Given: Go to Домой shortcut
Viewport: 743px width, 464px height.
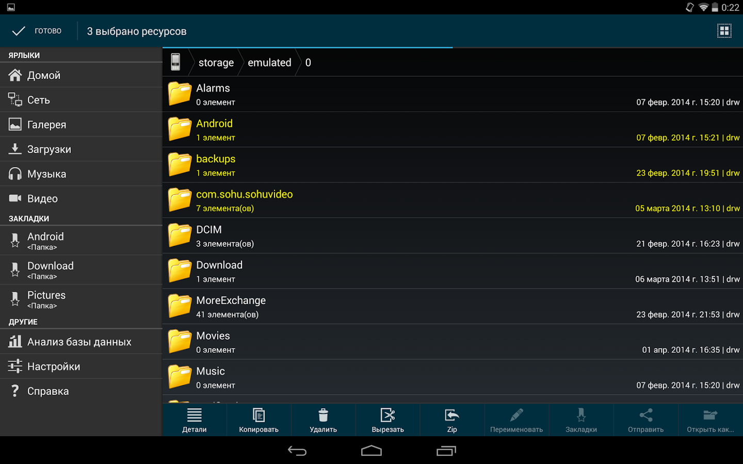Looking at the screenshot, I should (81, 75).
